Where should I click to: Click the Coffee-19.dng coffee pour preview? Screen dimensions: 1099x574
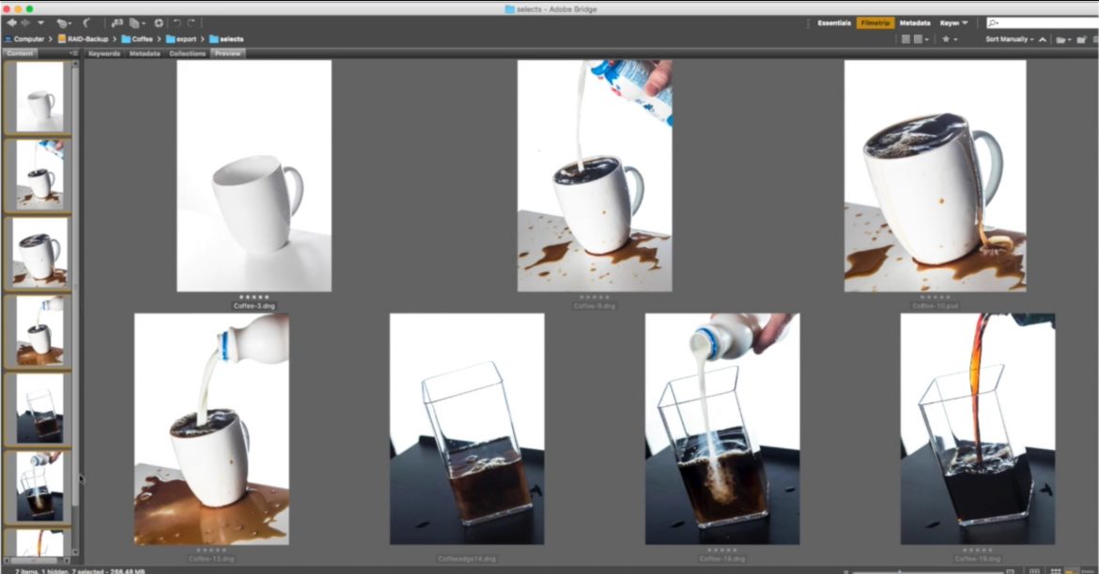tap(978, 430)
